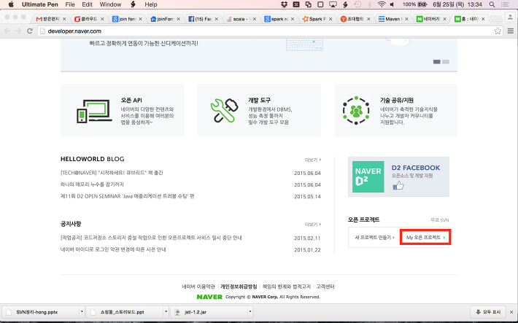The width and height of the screenshot is (518, 323).
Task: Click 더보기 next to 공지사항
Action: [312, 225]
